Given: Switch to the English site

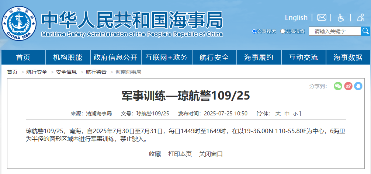Looking at the screenshot, I should (296, 17).
